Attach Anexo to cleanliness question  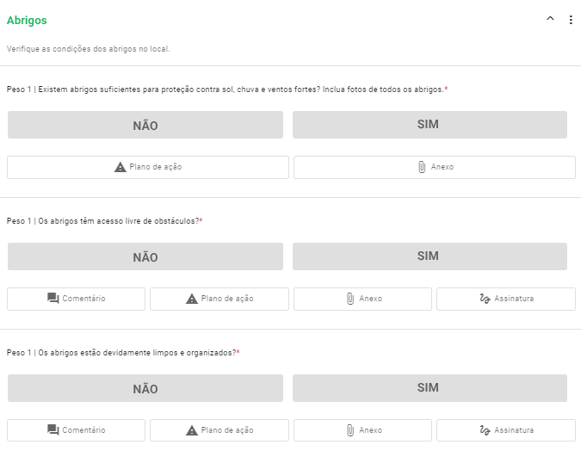click(x=362, y=430)
